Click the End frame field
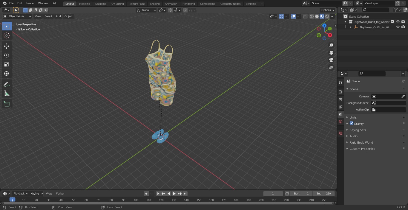 323,194
